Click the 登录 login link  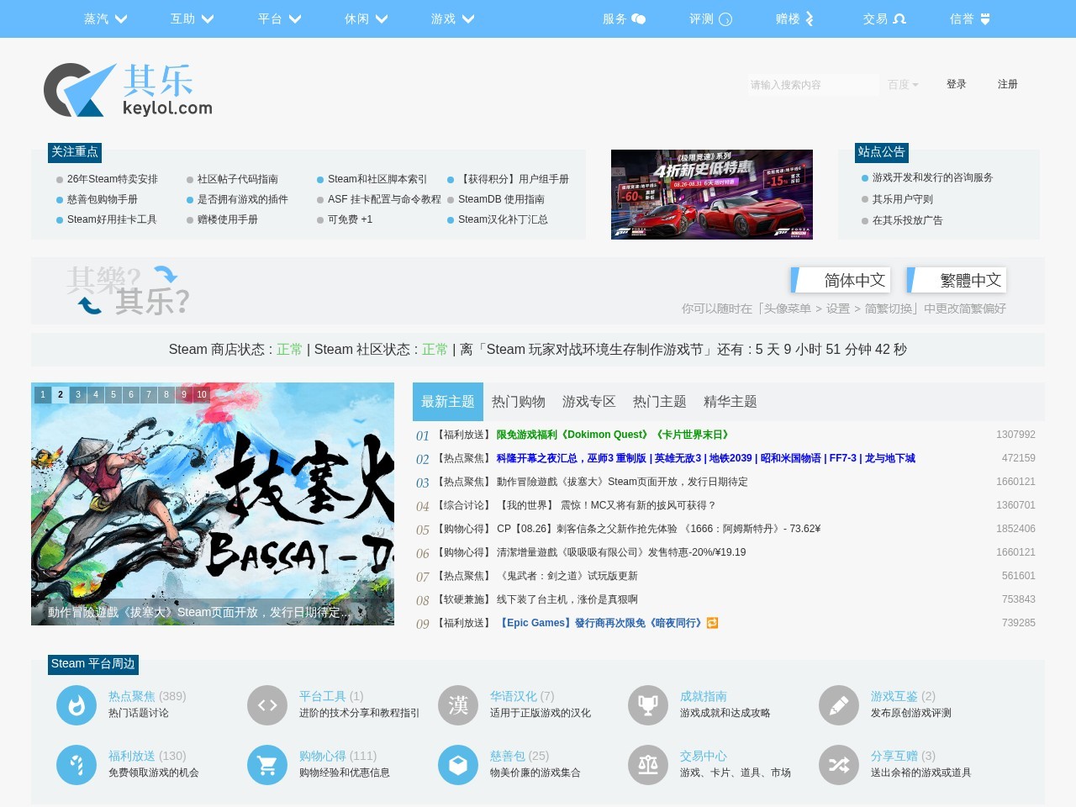[x=957, y=84]
